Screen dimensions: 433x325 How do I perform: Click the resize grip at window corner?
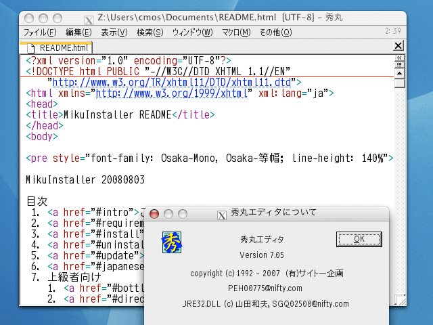point(401,300)
